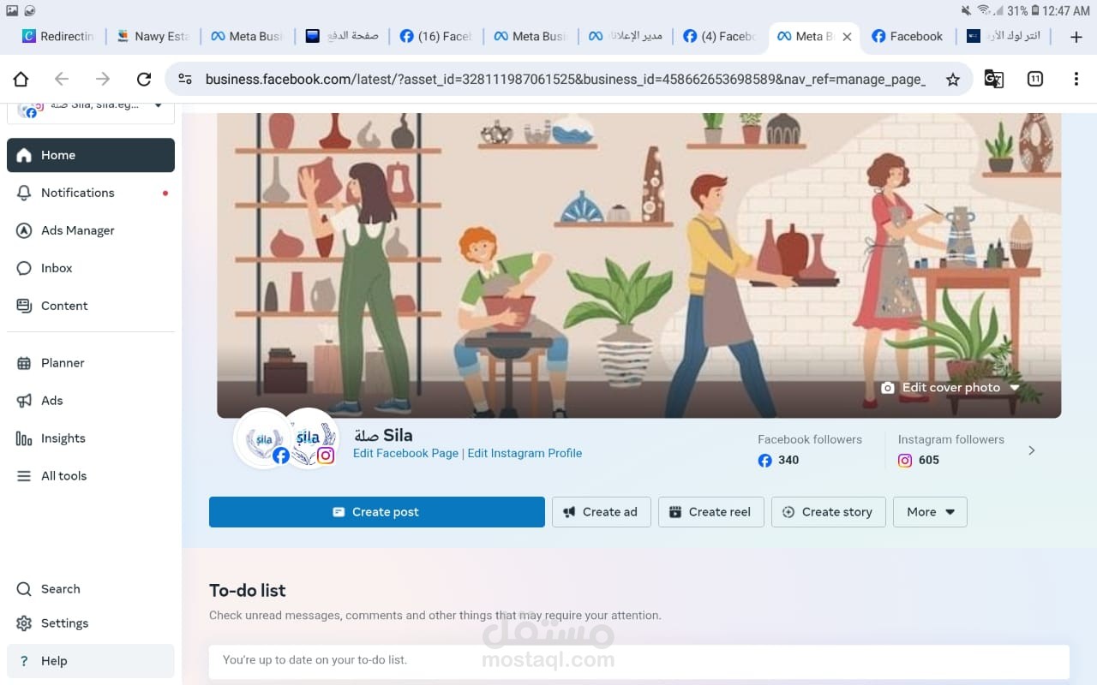Expand followers panel with right chevron

pos(1031,450)
